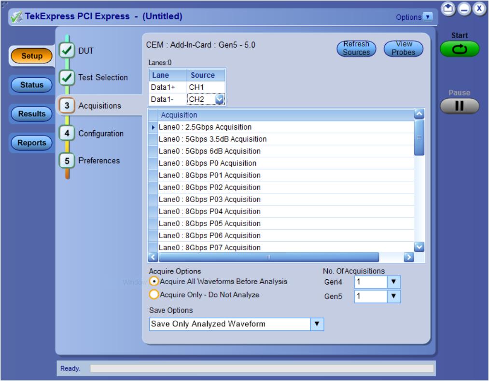Open the Gen5 acquisitions count dropdown
489x381 pixels.
click(393, 296)
